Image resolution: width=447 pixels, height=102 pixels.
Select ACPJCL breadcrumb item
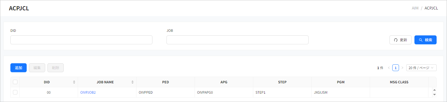coord(431,8)
